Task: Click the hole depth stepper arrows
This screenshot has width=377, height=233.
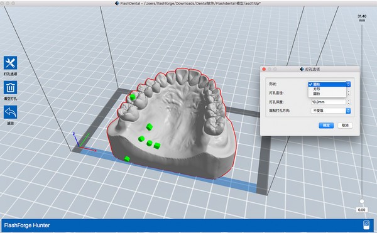Action: click(349, 102)
